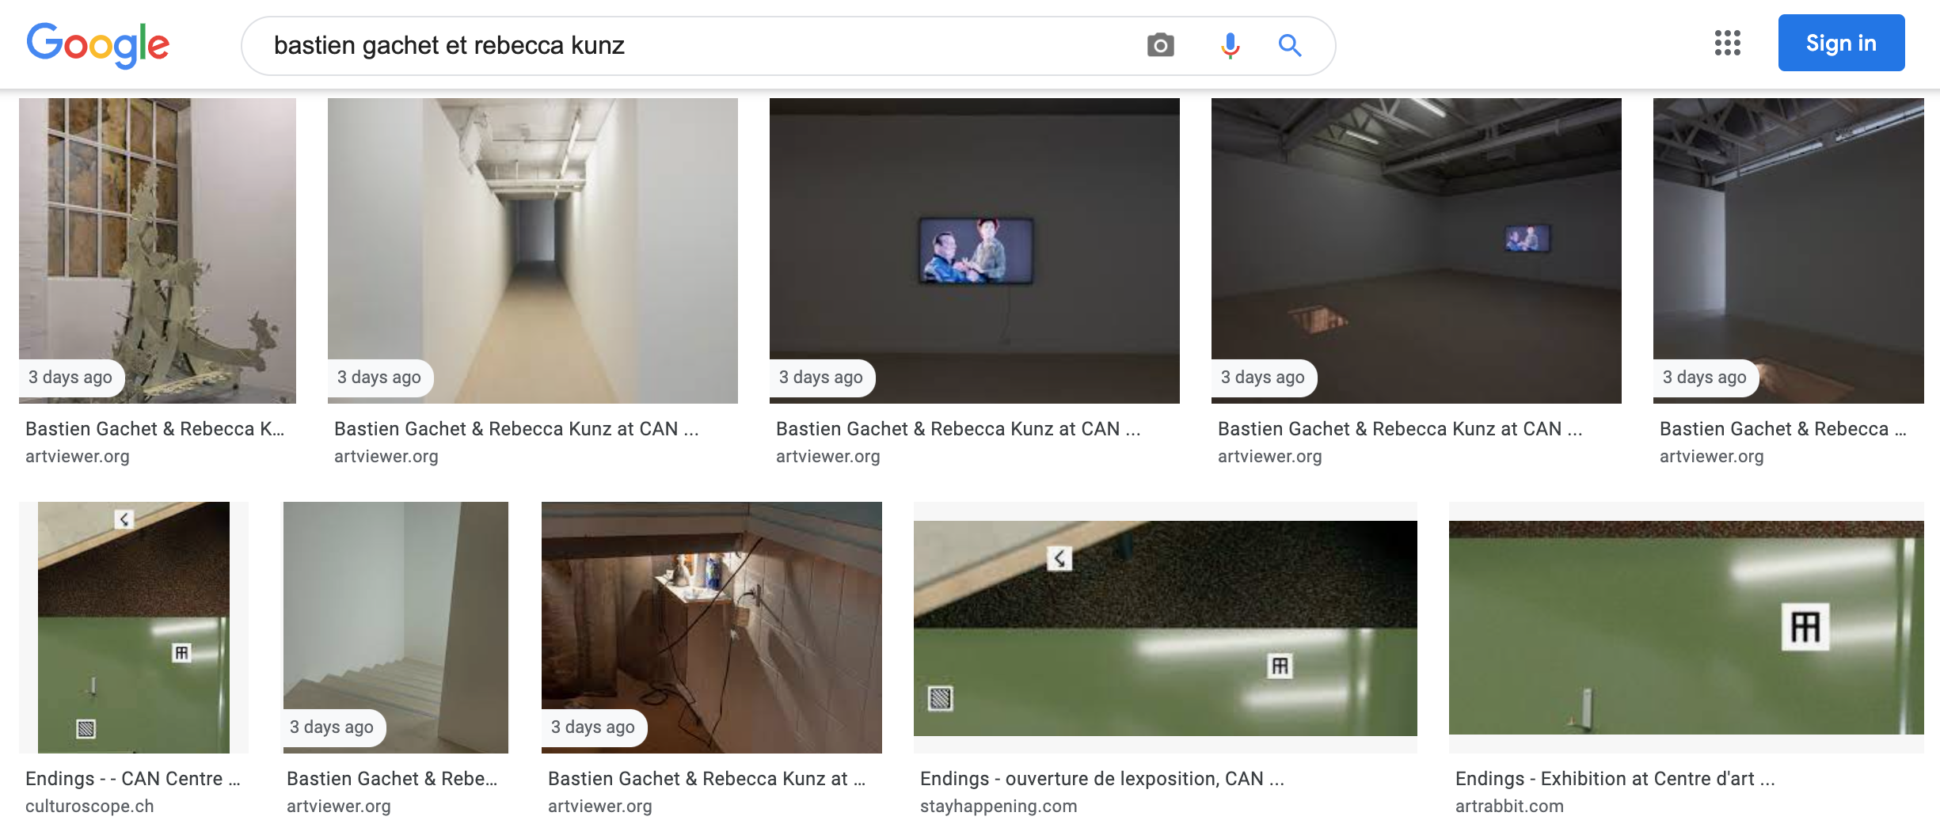Click 'Bastien Gachet & Rebe...' result title
Image resolution: width=1940 pixels, height=839 pixels.
click(392, 779)
